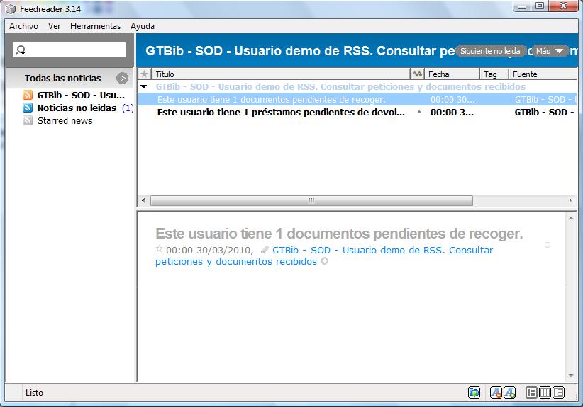
Task: Minimize the Feedreader window
Action: click(523, 6)
